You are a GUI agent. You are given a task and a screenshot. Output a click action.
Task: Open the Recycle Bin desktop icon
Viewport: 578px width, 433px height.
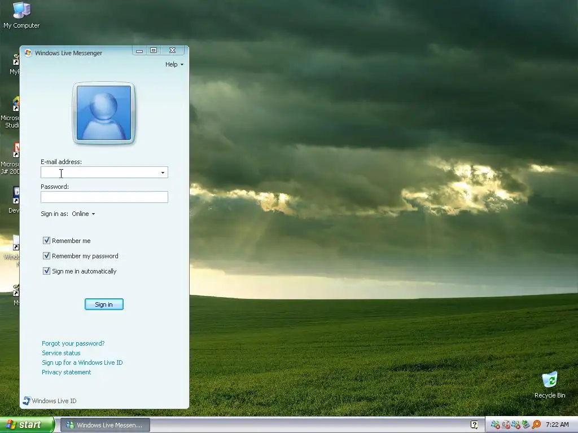click(x=550, y=385)
